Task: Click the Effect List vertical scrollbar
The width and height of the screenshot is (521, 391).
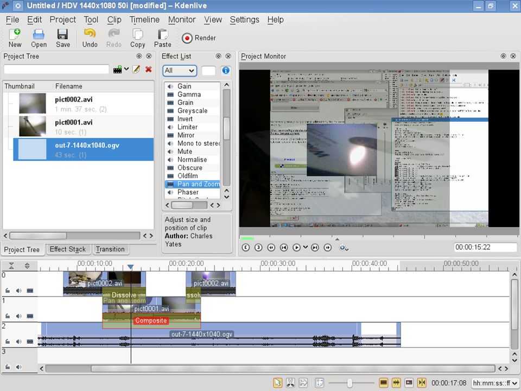Action: (227, 128)
